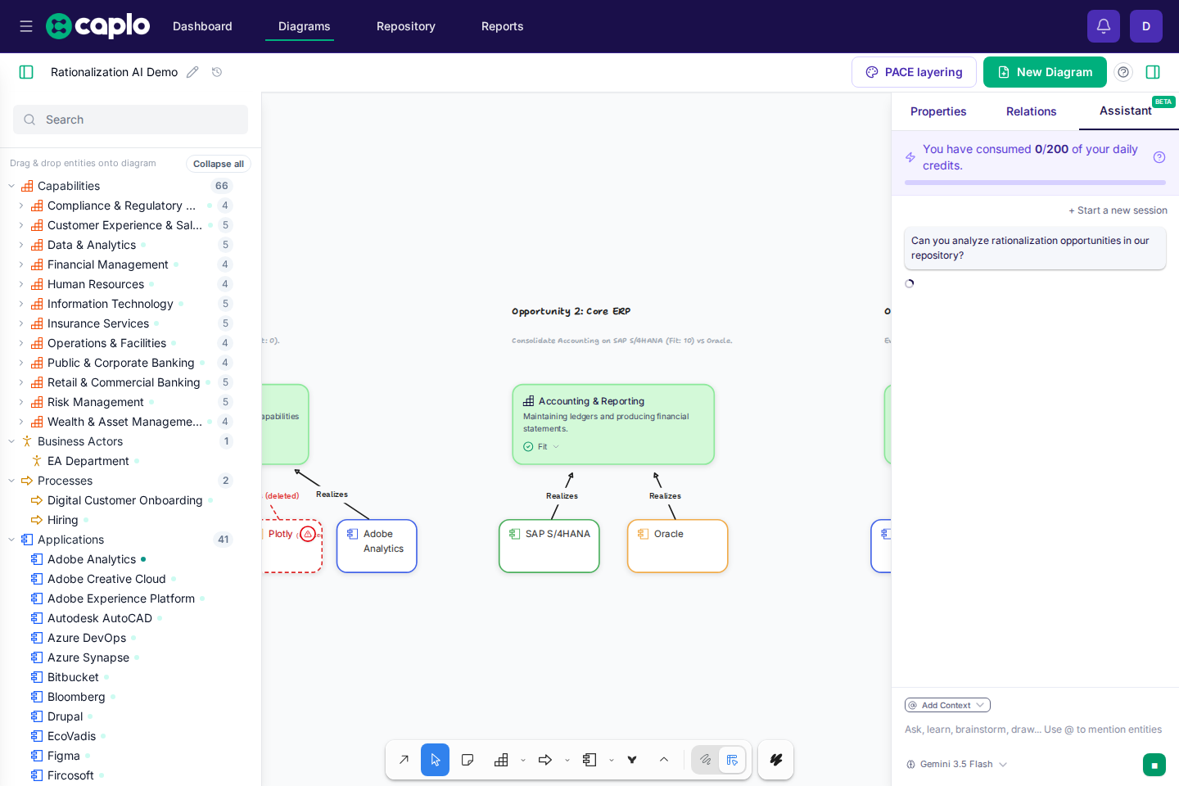1179x786 pixels.
Task: Click Start a new session
Action: 1118,210
